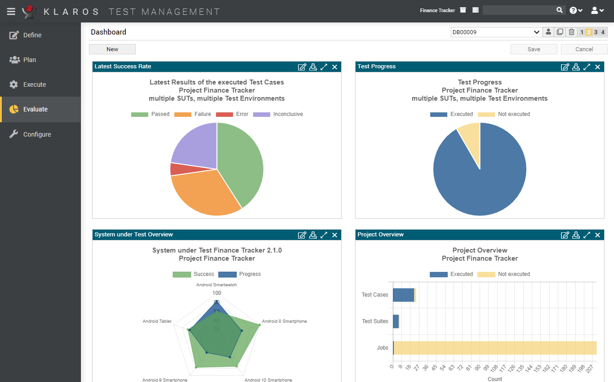This screenshot has width=614, height=382.
Task: Click the orange Failure color swatch
Action: [184, 114]
